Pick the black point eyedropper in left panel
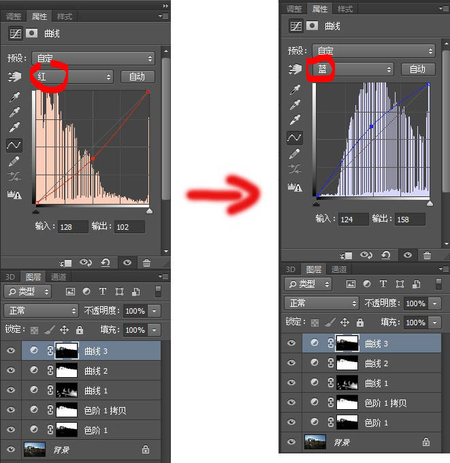Screen dimensions: 450x463 coord(14,97)
